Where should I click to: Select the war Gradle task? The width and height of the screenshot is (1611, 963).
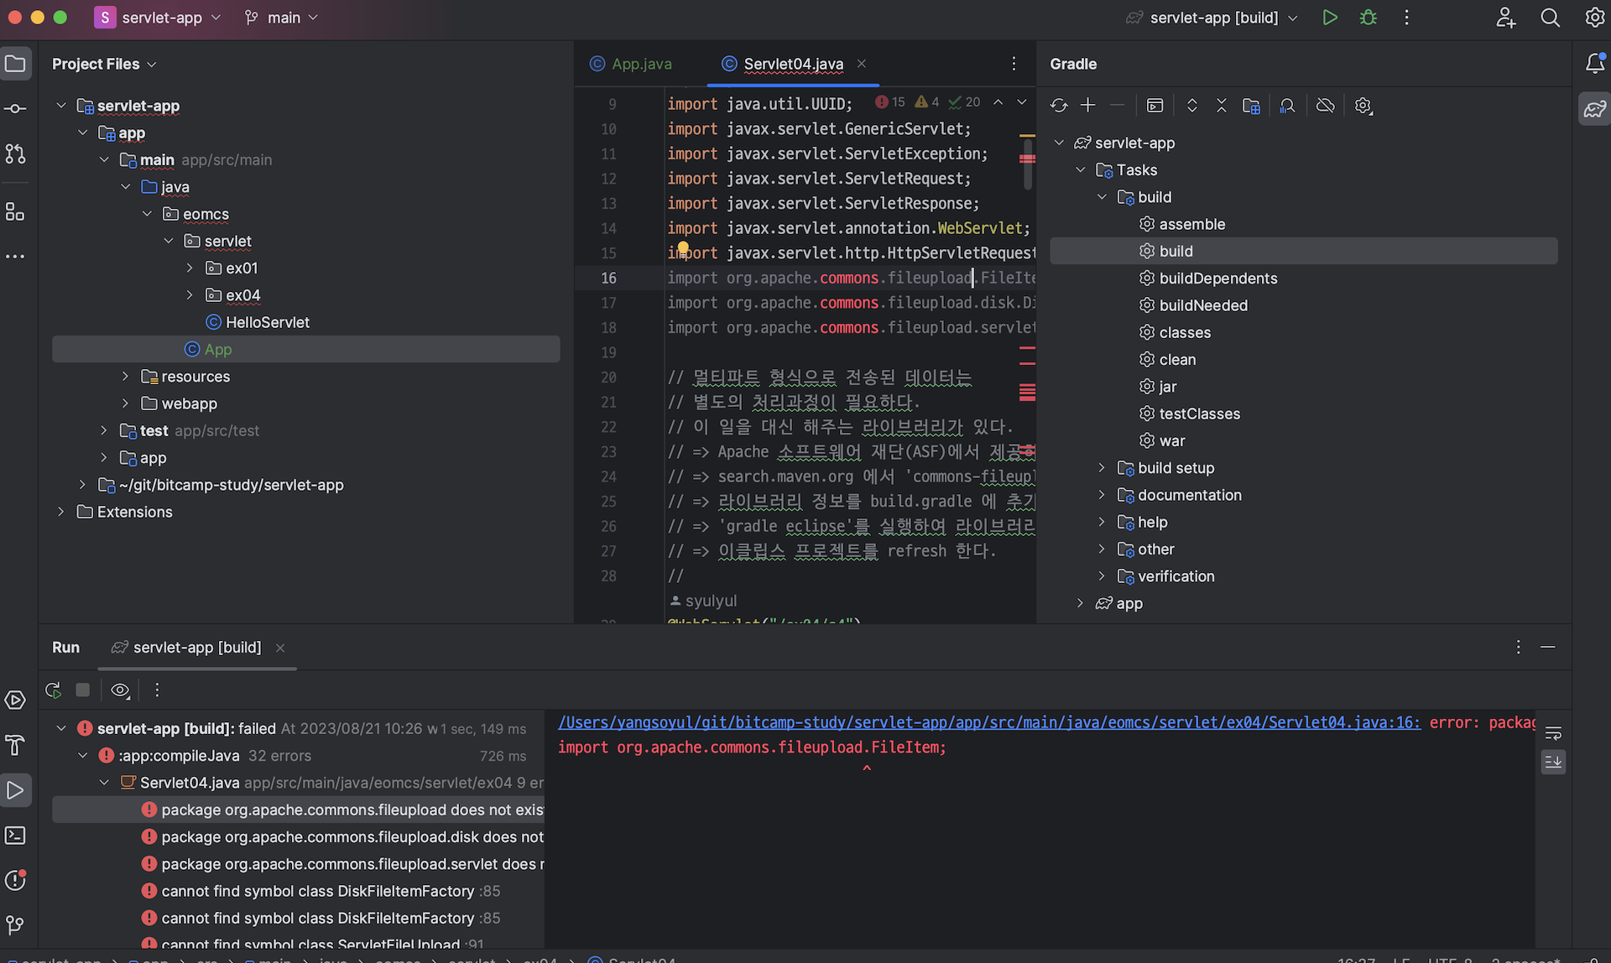1171,441
